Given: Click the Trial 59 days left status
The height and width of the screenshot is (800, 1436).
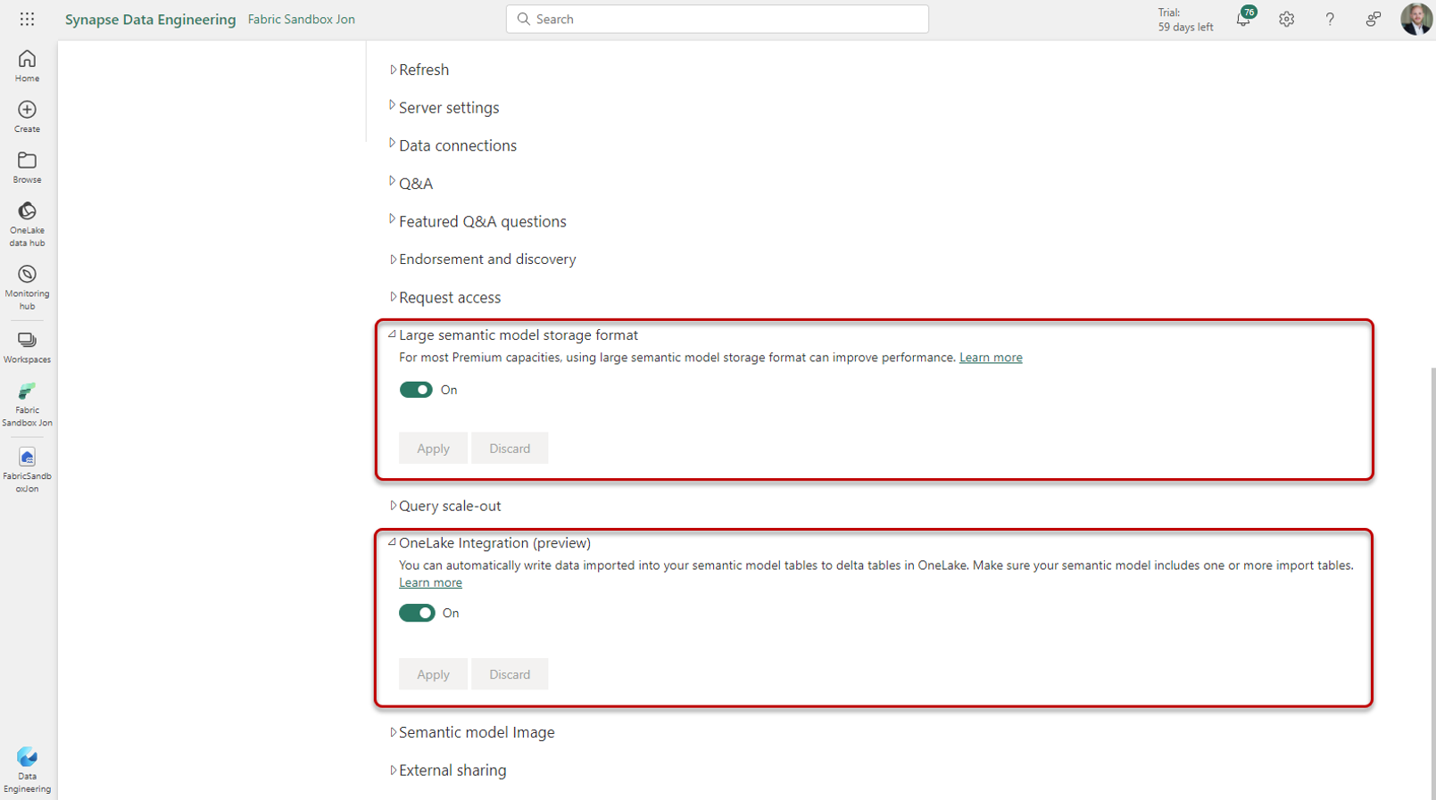Looking at the screenshot, I should coord(1185,20).
